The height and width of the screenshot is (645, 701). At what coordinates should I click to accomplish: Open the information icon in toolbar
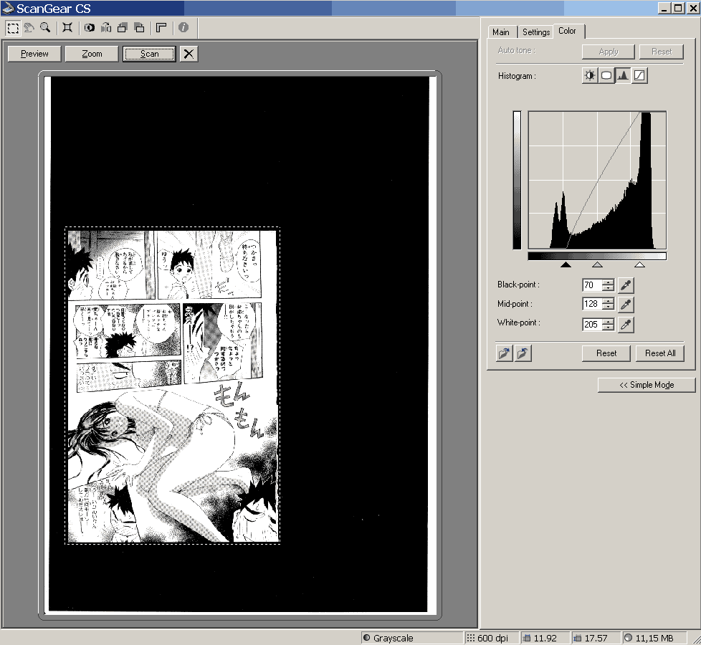183,28
